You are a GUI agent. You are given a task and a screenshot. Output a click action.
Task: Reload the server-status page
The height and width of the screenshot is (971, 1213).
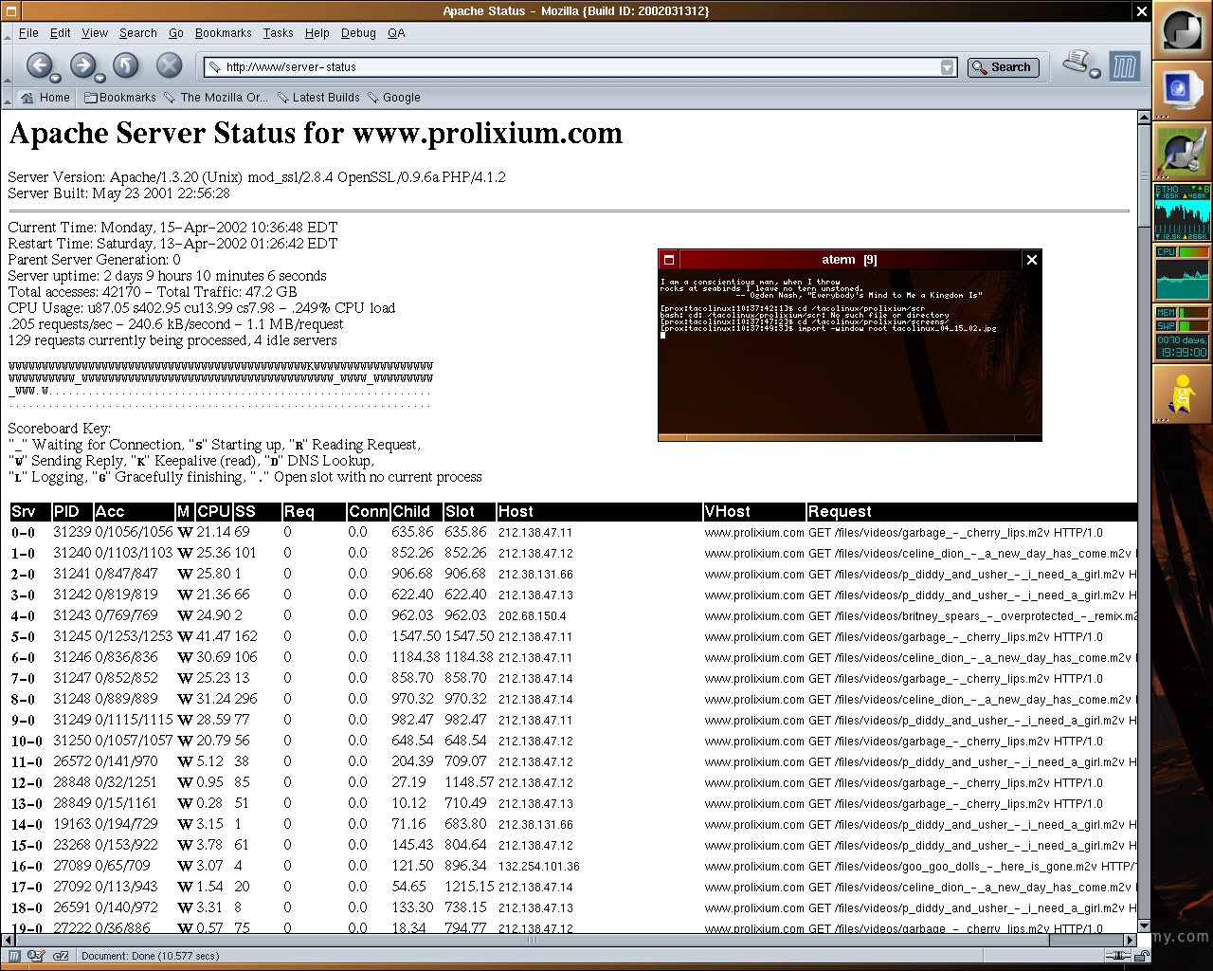(x=126, y=64)
